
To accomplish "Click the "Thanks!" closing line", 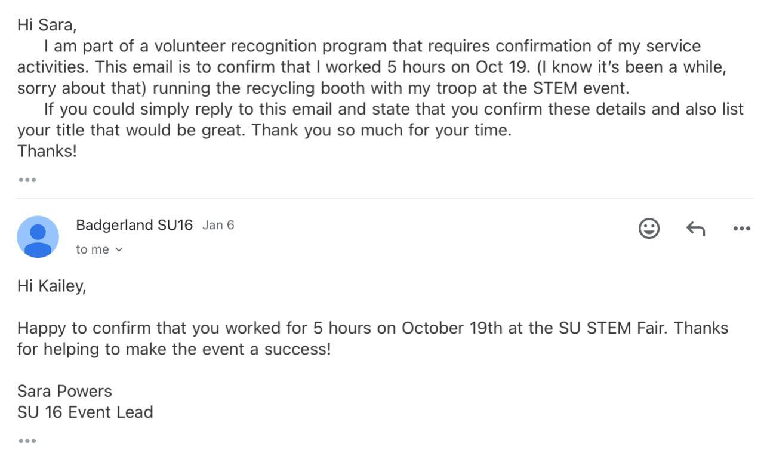I will [x=47, y=151].
